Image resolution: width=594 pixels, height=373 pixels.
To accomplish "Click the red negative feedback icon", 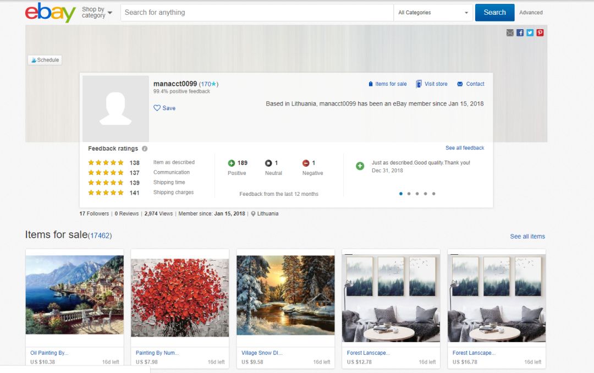I will (x=306, y=163).
